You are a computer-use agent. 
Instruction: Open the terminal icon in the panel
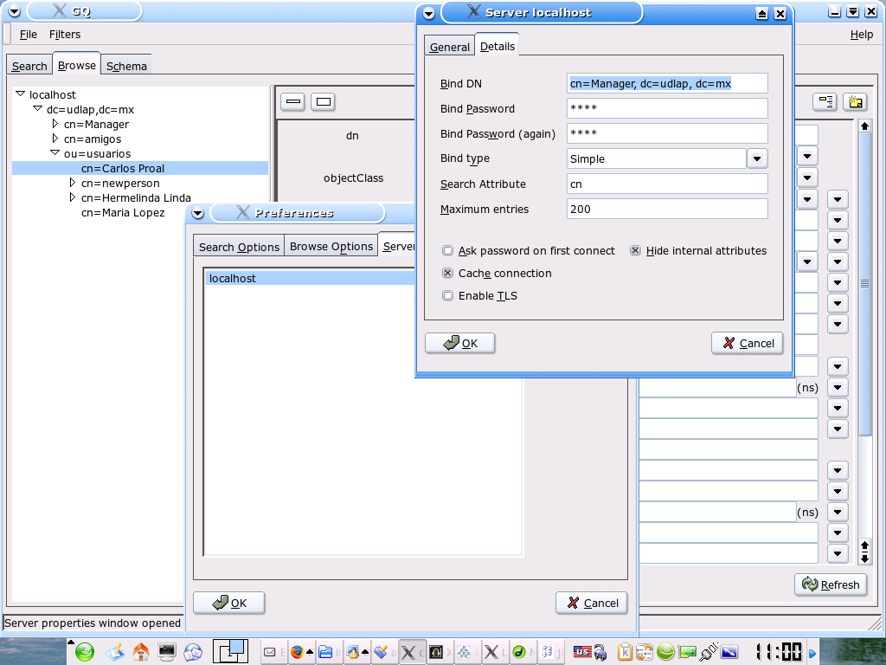pos(167,652)
